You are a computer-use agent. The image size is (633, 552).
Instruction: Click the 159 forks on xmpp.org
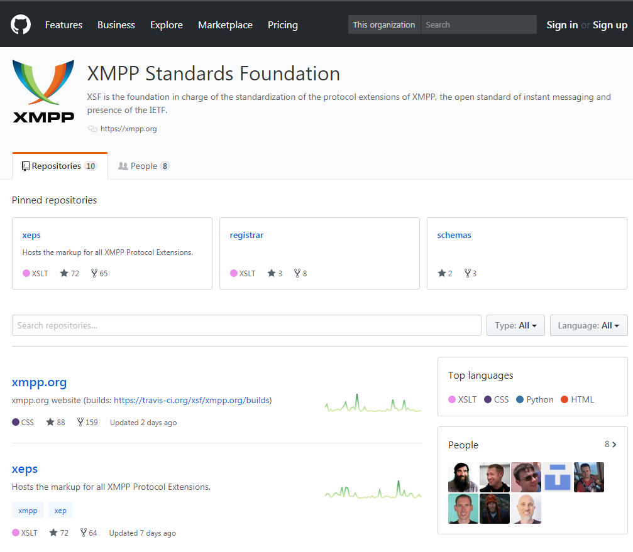(87, 423)
